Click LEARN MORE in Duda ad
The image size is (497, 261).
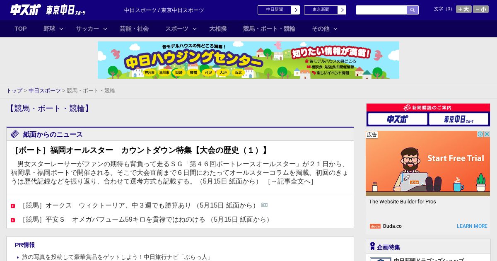coord(472,226)
